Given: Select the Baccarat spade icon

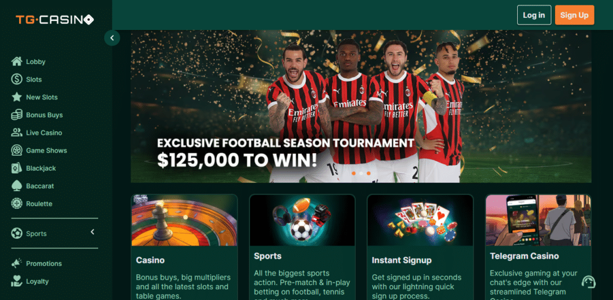Looking at the screenshot, I should point(16,186).
